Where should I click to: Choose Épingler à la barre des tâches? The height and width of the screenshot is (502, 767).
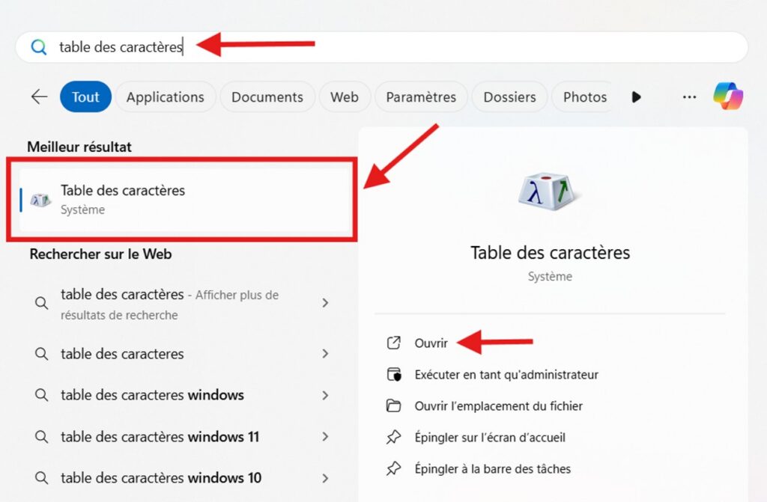pyautogui.click(x=492, y=469)
